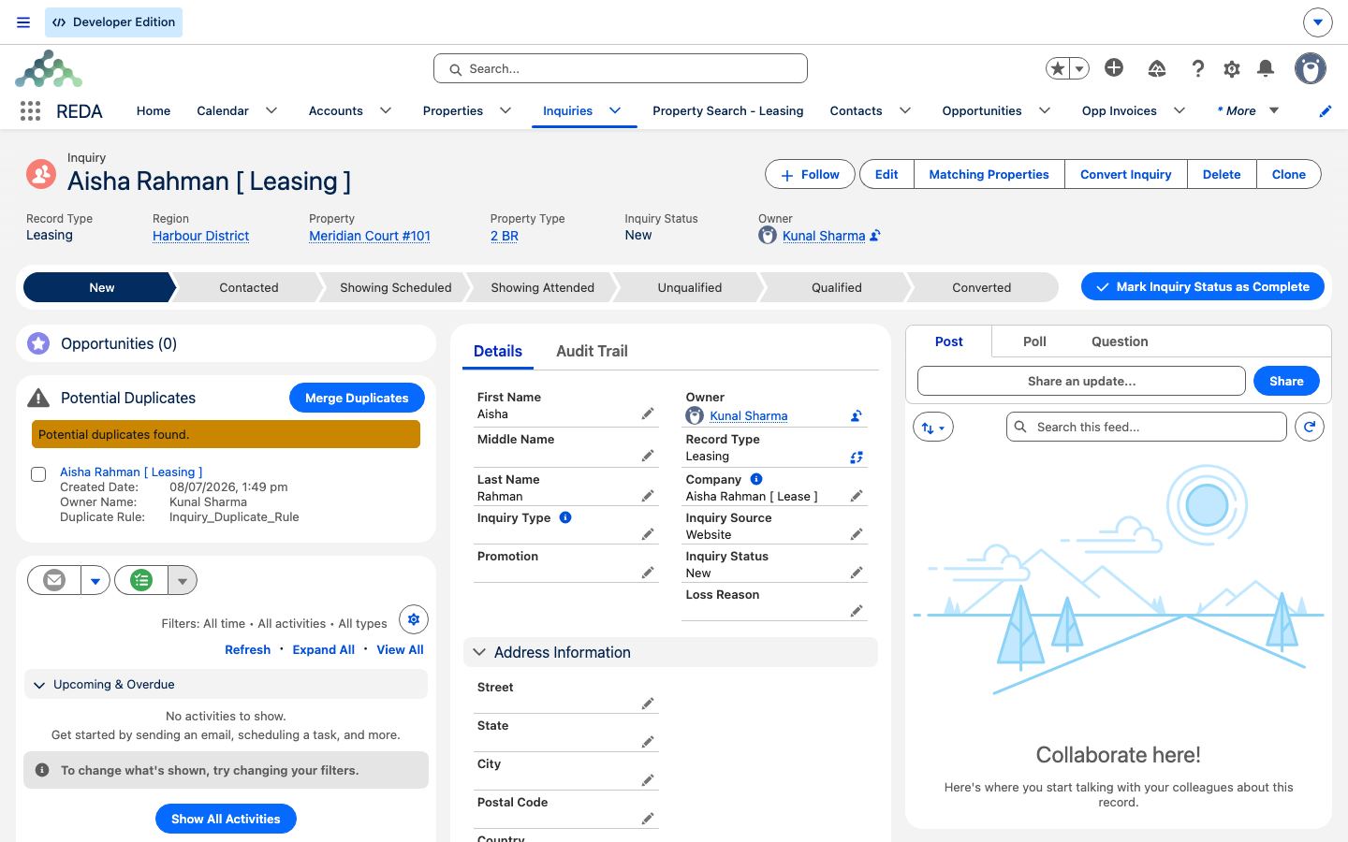Select the Poll feed tab

(x=1034, y=341)
